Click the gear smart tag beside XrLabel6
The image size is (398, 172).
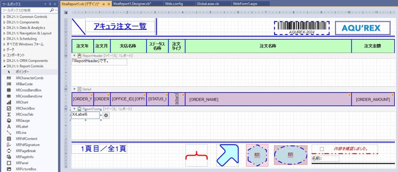[106, 115]
